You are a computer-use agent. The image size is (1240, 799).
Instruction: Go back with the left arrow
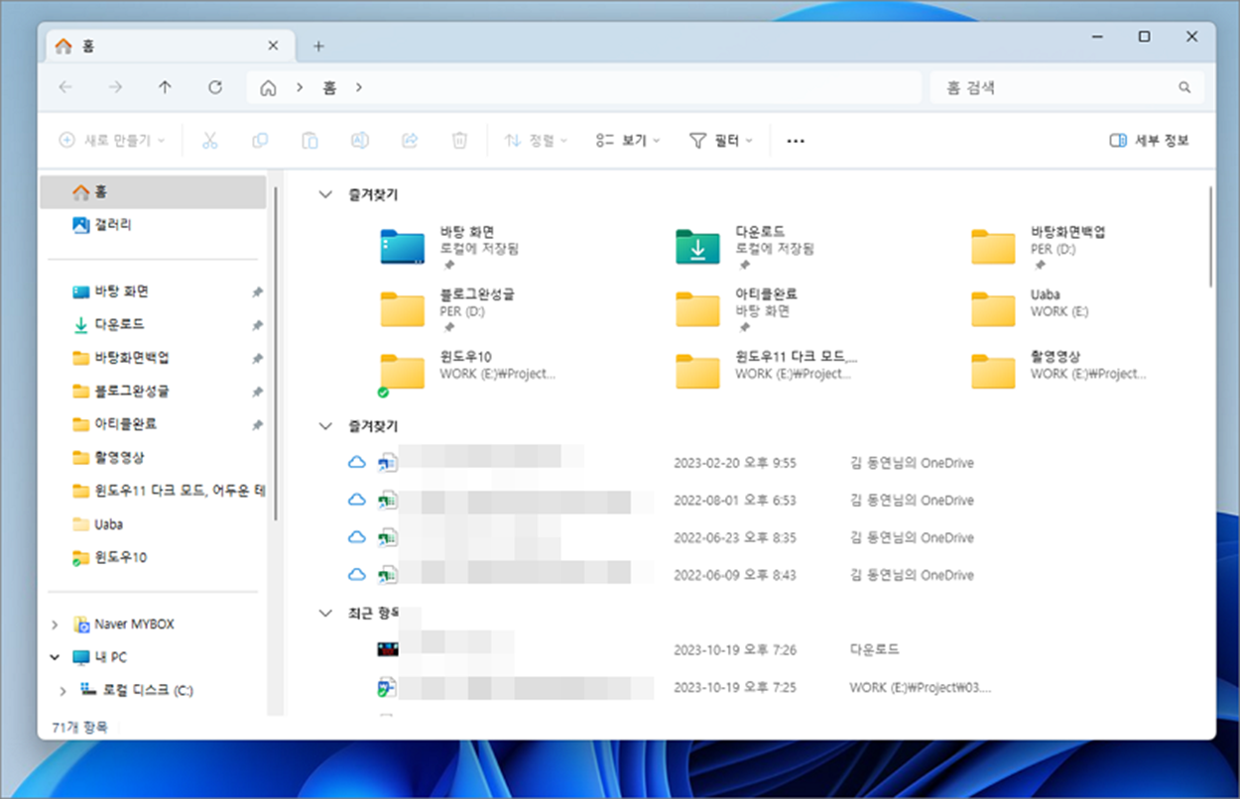tap(65, 87)
